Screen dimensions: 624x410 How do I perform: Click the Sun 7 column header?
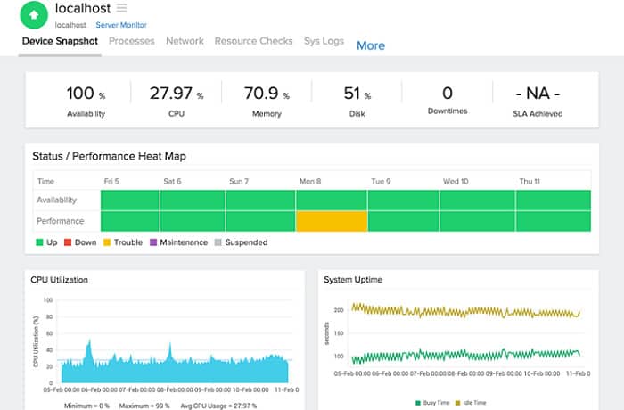pyautogui.click(x=239, y=182)
